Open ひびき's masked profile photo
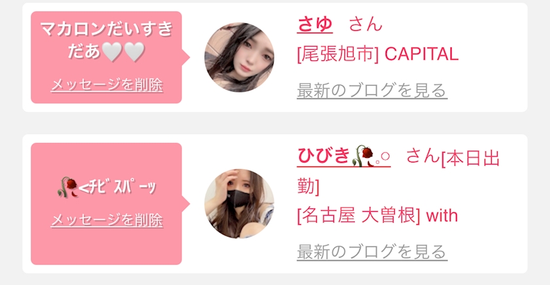The width and height of the screenshot is (550, 285). (x=239, y=204)
